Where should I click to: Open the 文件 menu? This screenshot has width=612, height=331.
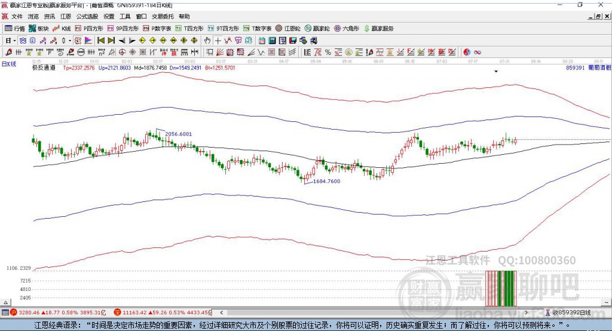pos(17,16)
